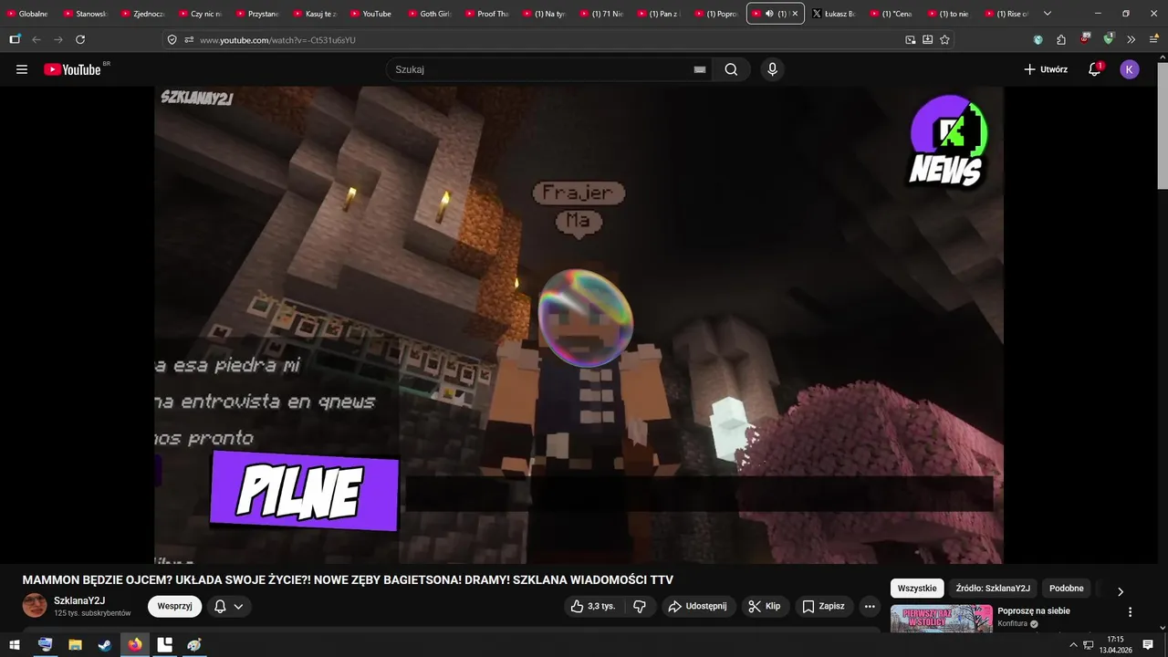Viewport: 1168px width, 657px height.
Task: Select the Źródło: SzklanaY2J chip
Action: tap(993, 589)
